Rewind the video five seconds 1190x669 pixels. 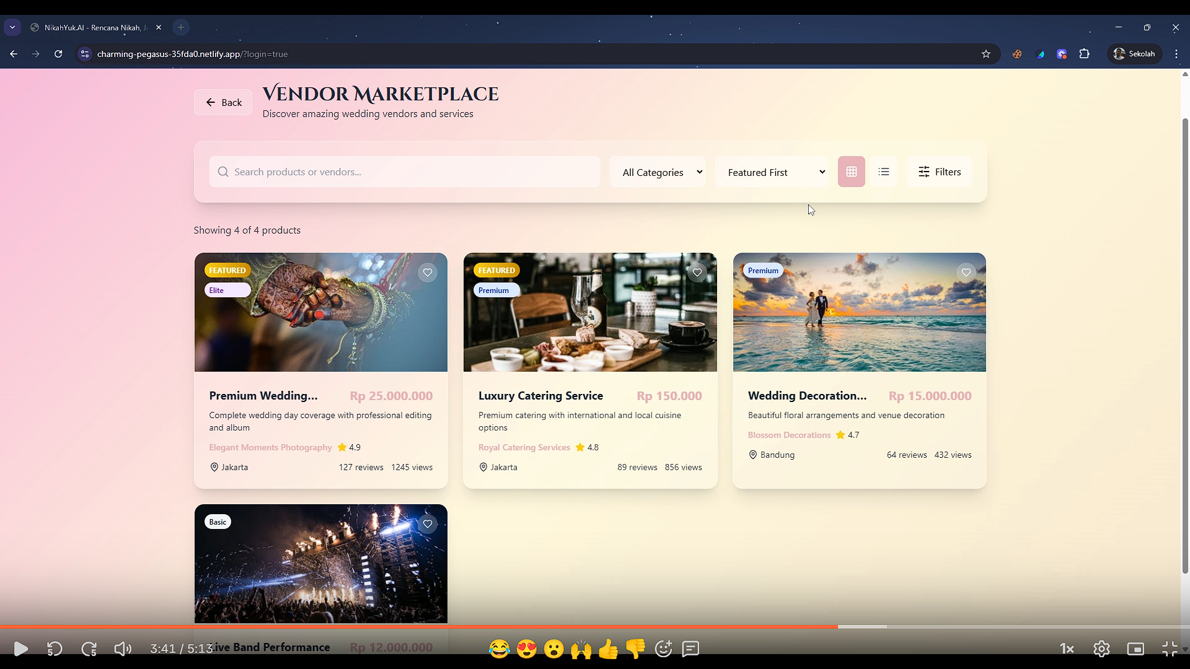point(55,649)
